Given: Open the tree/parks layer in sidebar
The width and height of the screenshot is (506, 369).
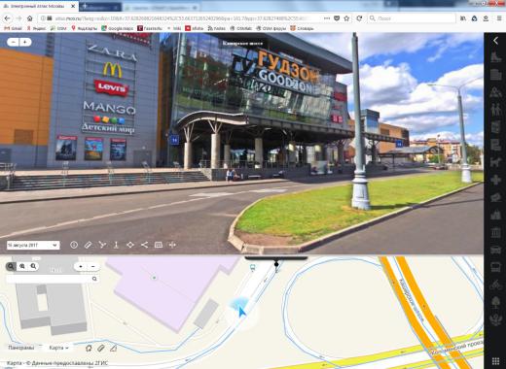Looking at the screenshot, I should 495,302.
